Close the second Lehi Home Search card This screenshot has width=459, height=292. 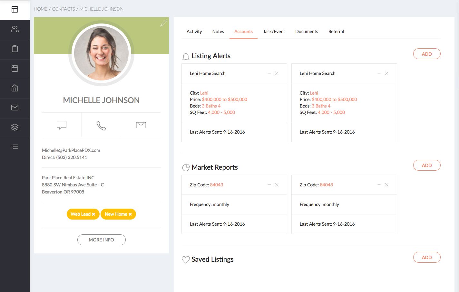(x=386, y=73)
